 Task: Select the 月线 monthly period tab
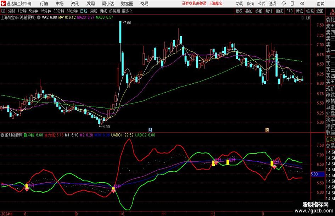click(104, 11)
